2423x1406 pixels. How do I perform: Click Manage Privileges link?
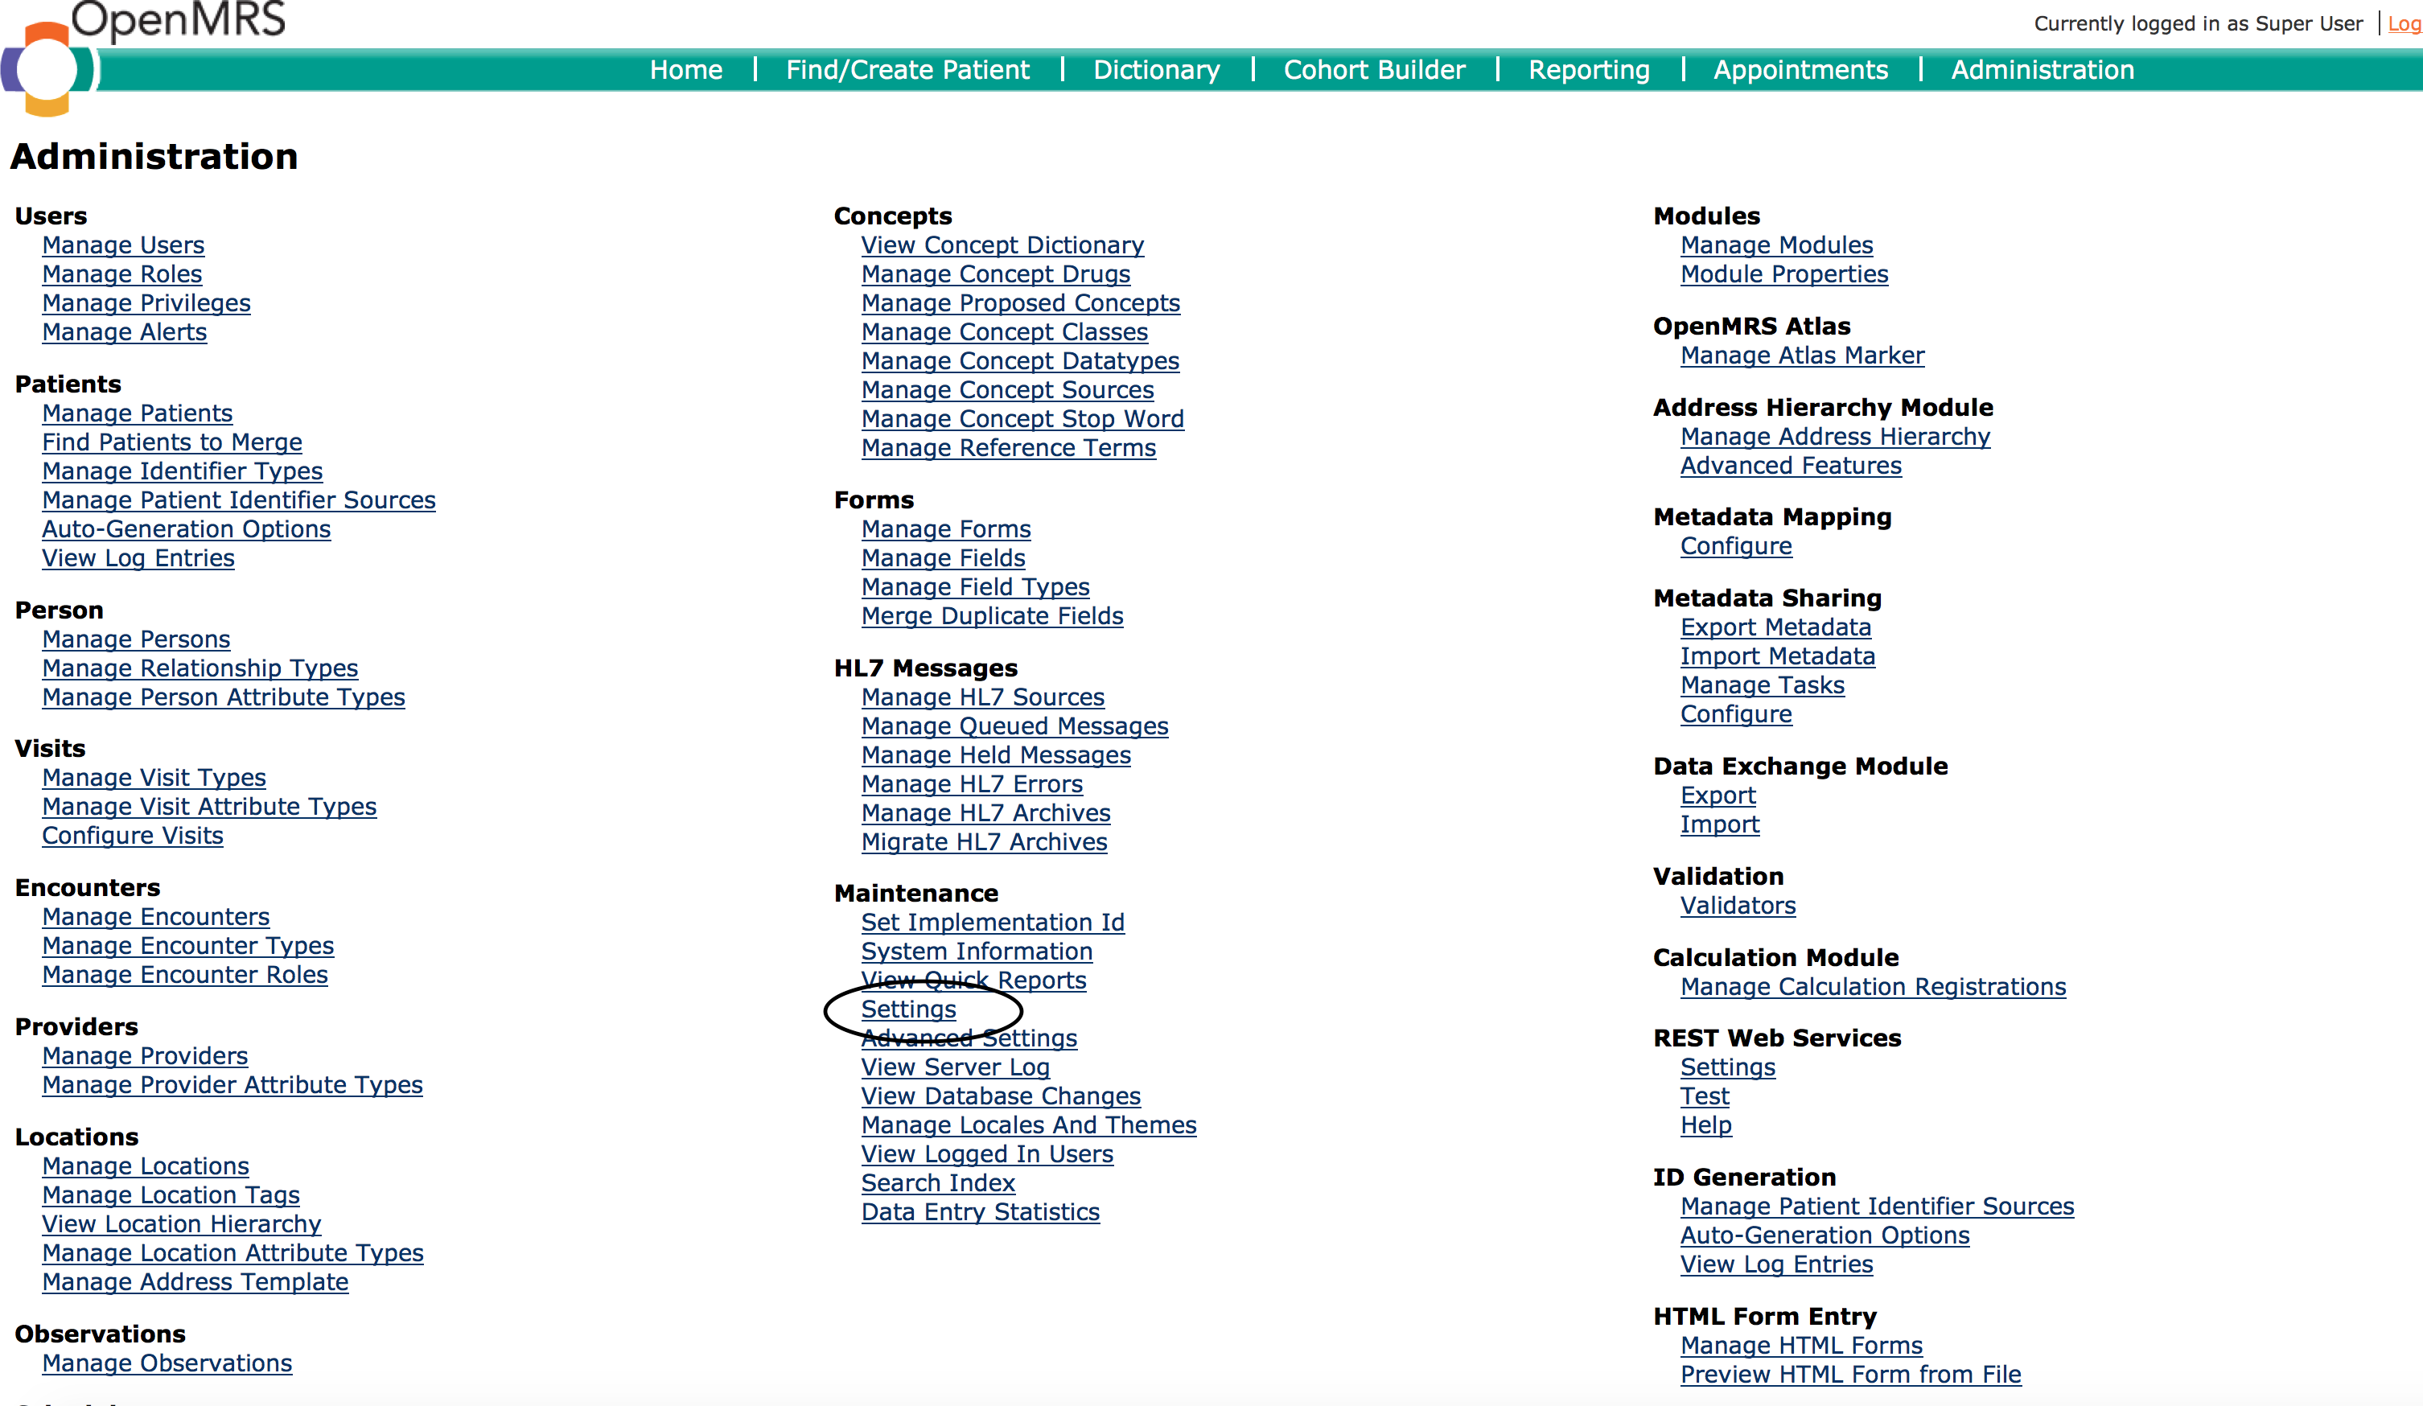(x=146, y=303)
